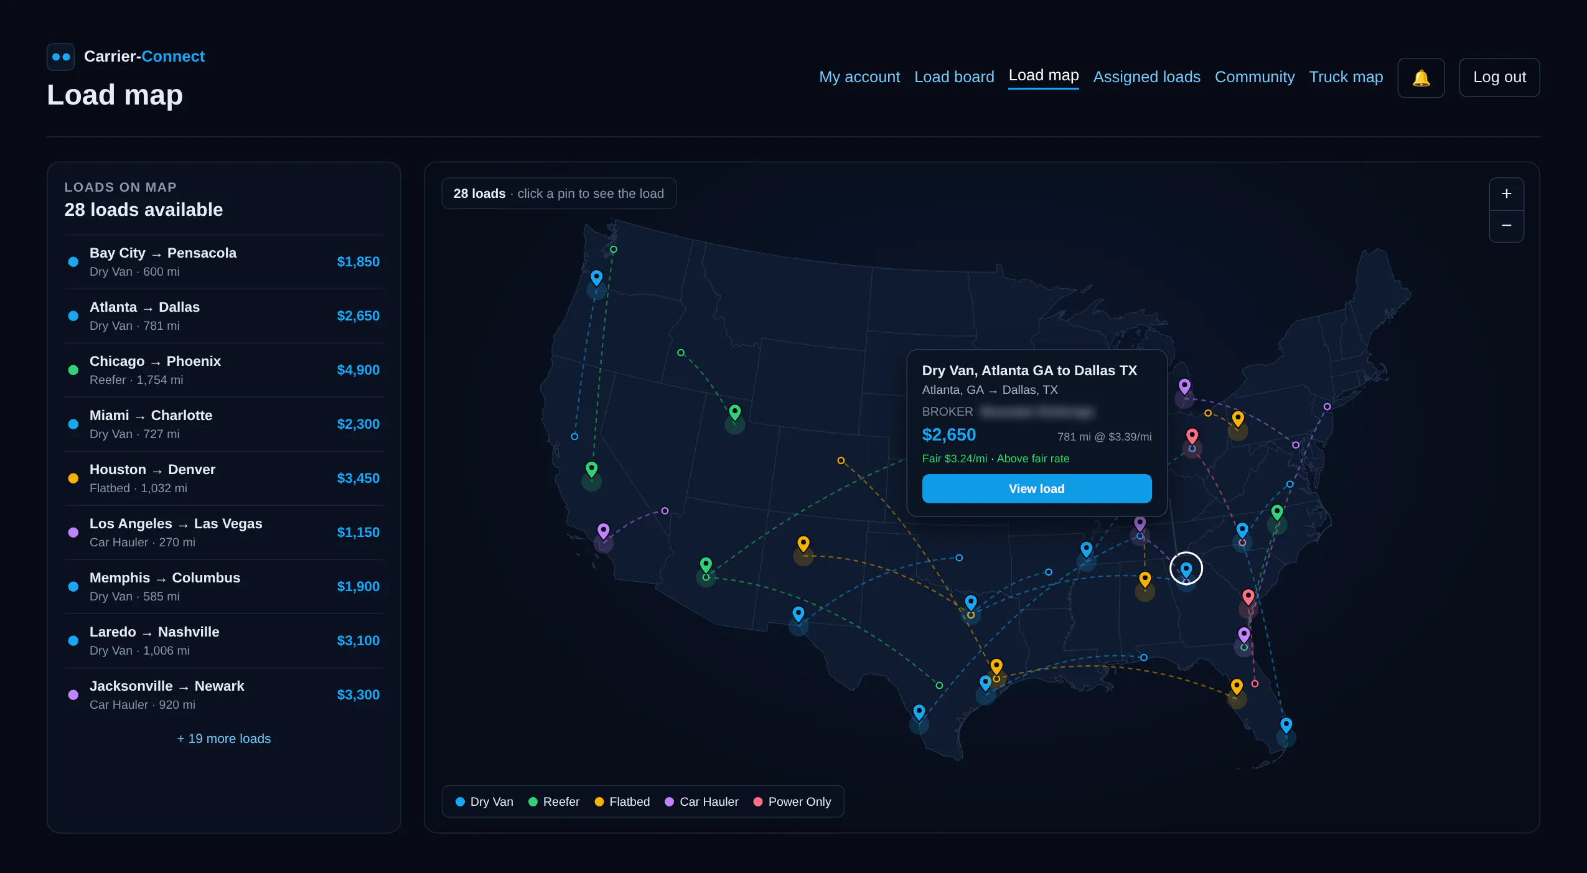Click the pink pin near Savannah
The height and width of the screenshot is (873, 1587).
1248,597
